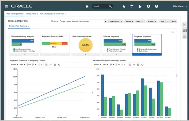189x121 pixels.
Task: Click the table view icon in by Quarter toolbar
Action: [x=55, y=65]
